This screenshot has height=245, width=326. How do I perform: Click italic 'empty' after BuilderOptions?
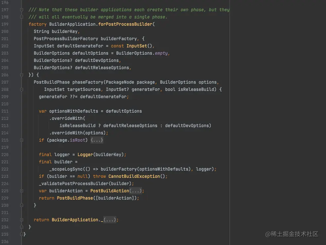tap(161, 53)
